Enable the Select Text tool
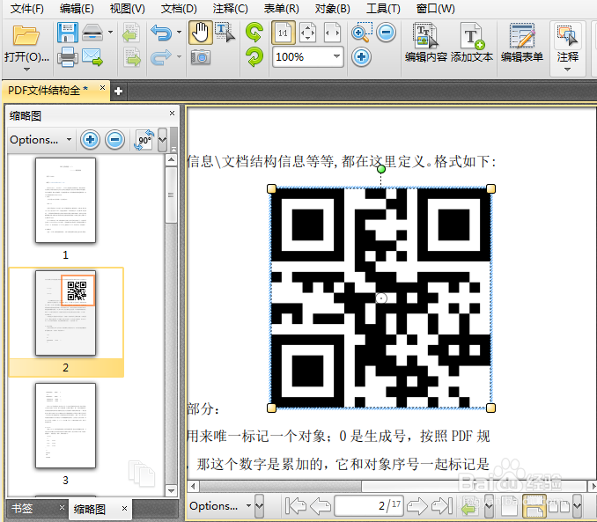597x522 pixels. 225,33
